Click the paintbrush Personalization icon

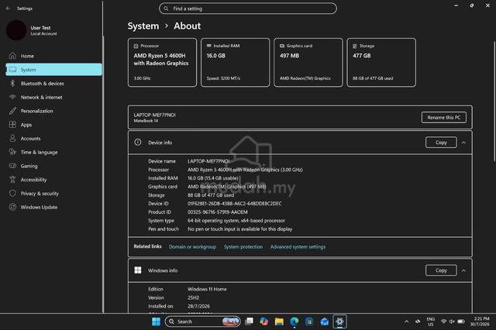[12, 111]
